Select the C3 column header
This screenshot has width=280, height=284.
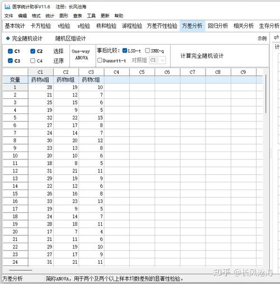[x=91, y=72]
